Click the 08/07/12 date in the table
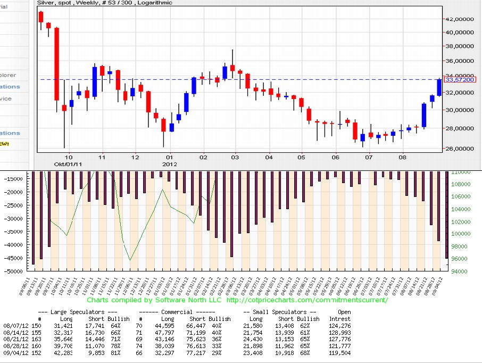The height and width of the screenshot is (363, 482). [x=15, y=326]
